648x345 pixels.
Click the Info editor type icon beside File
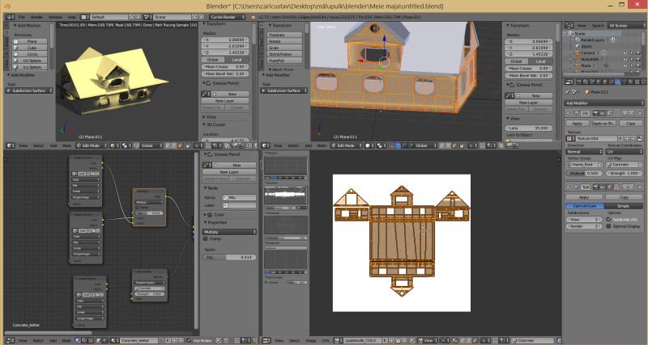pos(10,17)
